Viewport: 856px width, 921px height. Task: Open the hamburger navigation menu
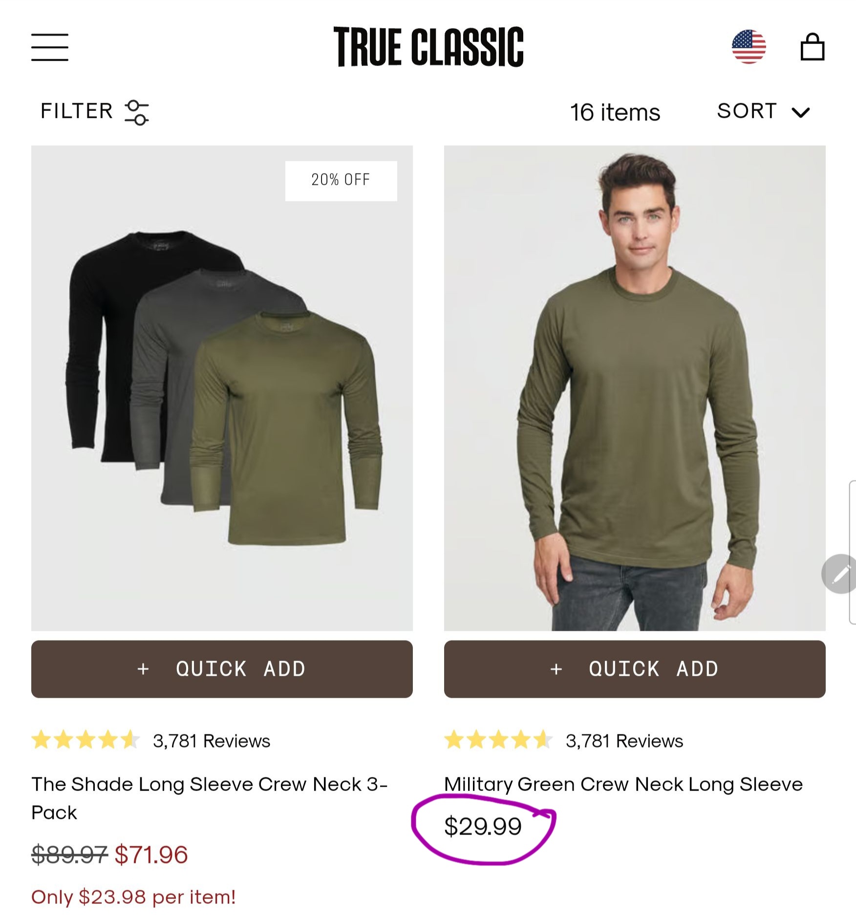click(50, 47)
